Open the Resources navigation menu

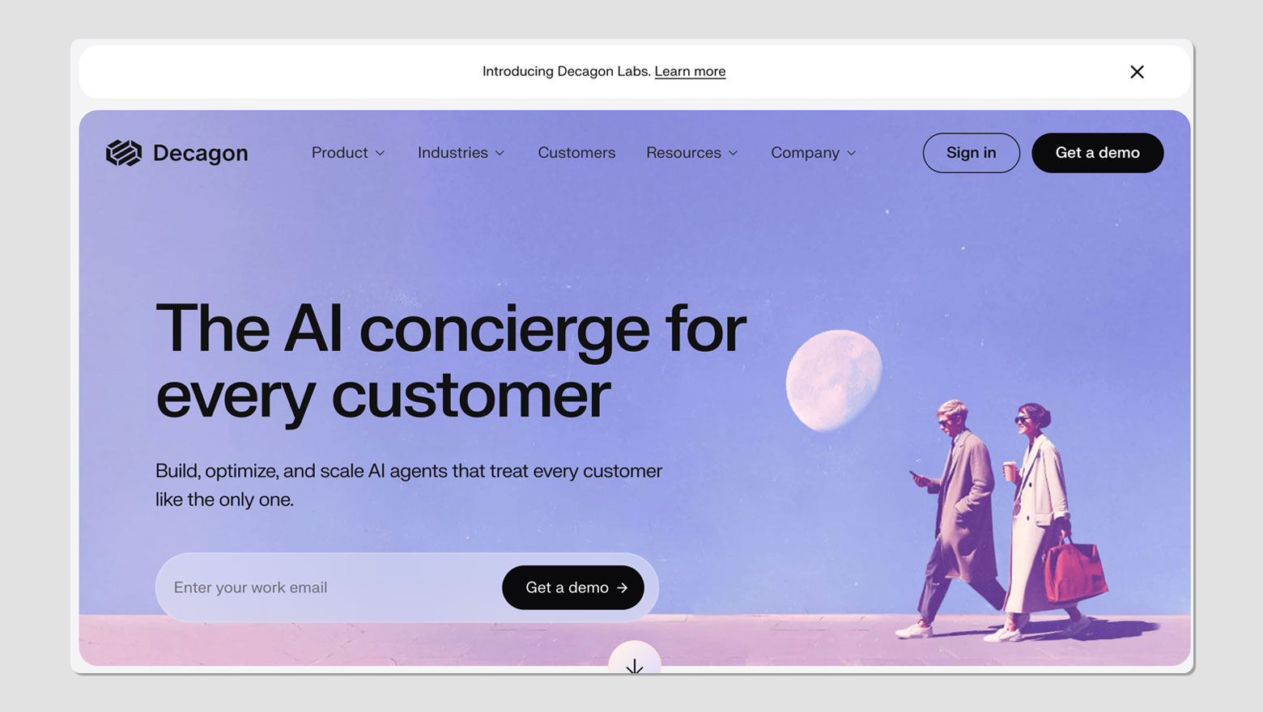pos(692,153)
